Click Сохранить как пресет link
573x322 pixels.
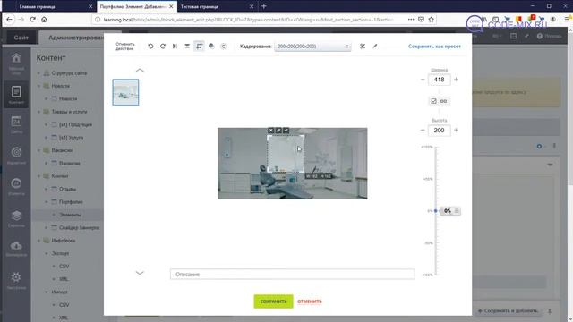point(434,47)
